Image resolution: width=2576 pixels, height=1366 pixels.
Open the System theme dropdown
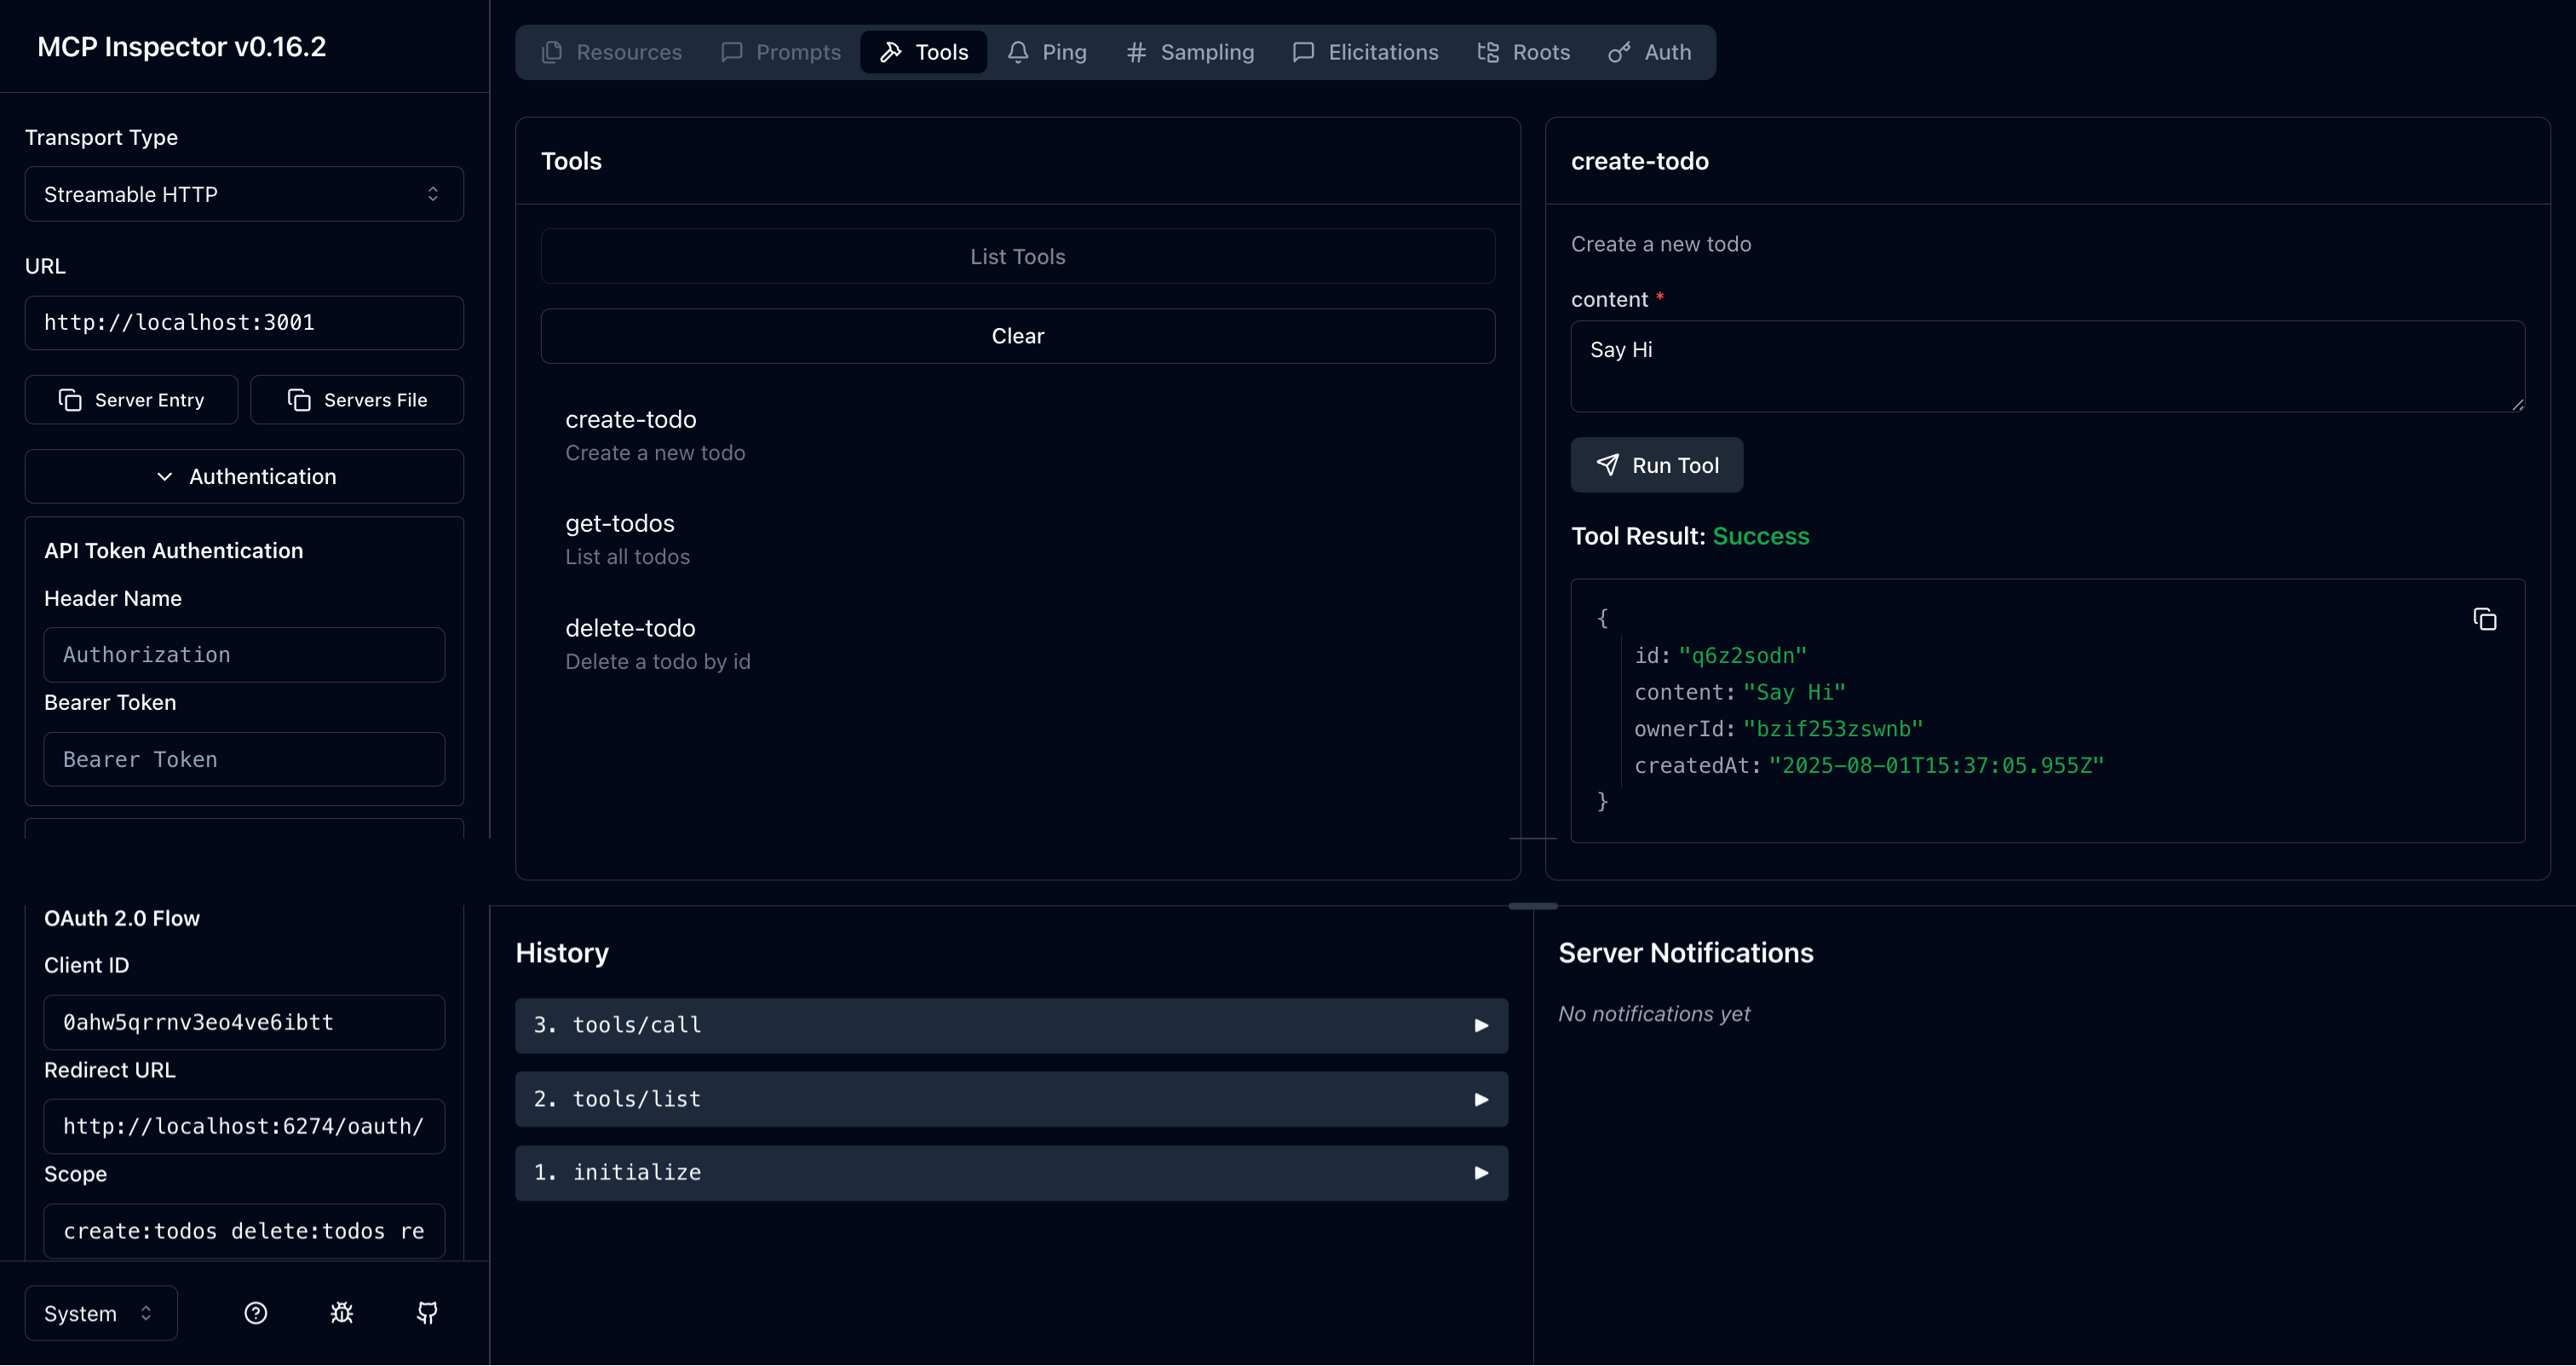(x=99, y=1313)
